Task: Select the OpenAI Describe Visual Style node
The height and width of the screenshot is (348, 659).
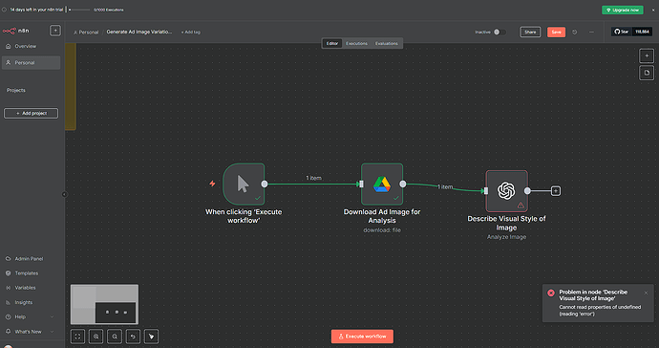Action: tap(506, 191)
